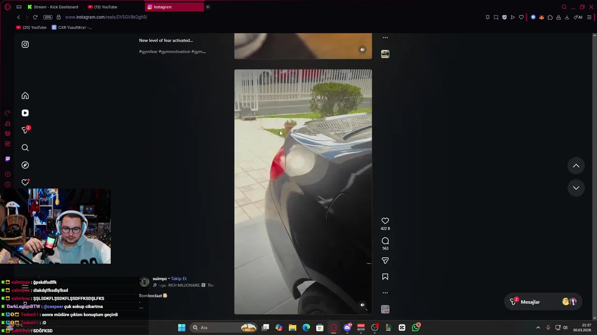
Task: Open the CXR Yusuf bookmark
Action: [72, 27]
